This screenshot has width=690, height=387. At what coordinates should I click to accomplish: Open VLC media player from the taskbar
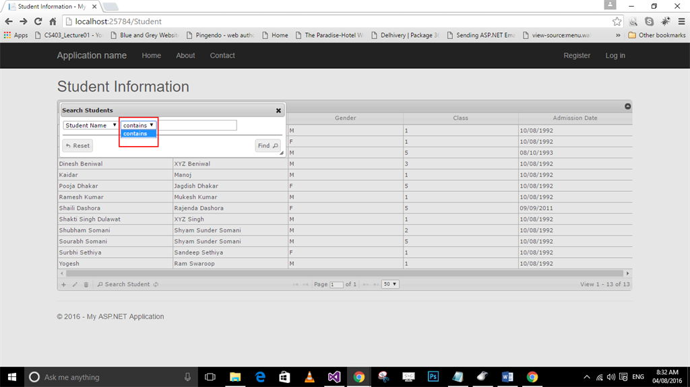click(x=309, y=377)
